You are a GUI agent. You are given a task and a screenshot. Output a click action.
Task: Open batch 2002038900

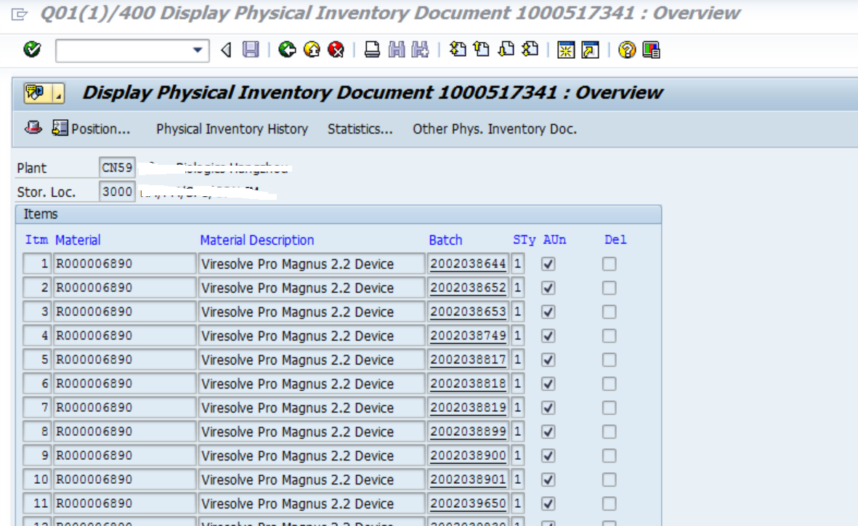coord(468,456)
